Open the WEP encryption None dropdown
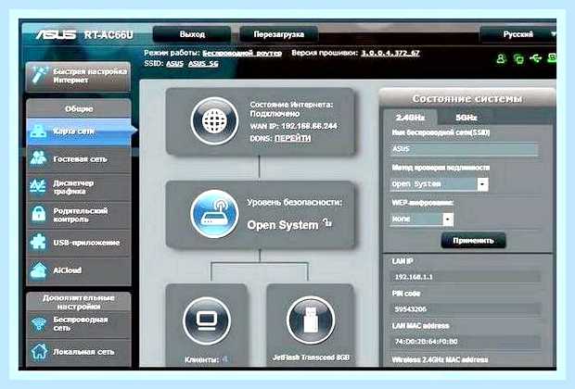The width and height of the screenshot is (575, 389). point(422,219)
